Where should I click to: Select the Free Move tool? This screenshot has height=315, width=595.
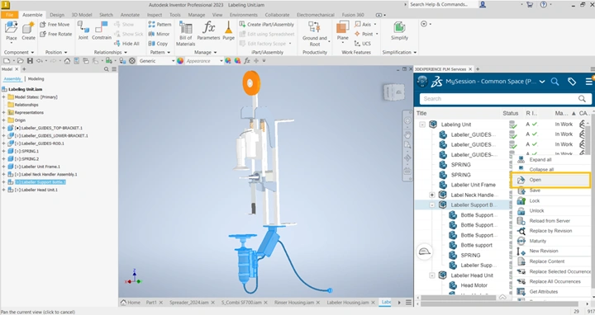point(55,24)
